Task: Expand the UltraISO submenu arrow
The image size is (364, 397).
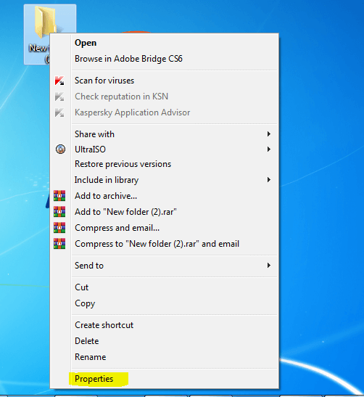Action: click(x=268, y=149)
